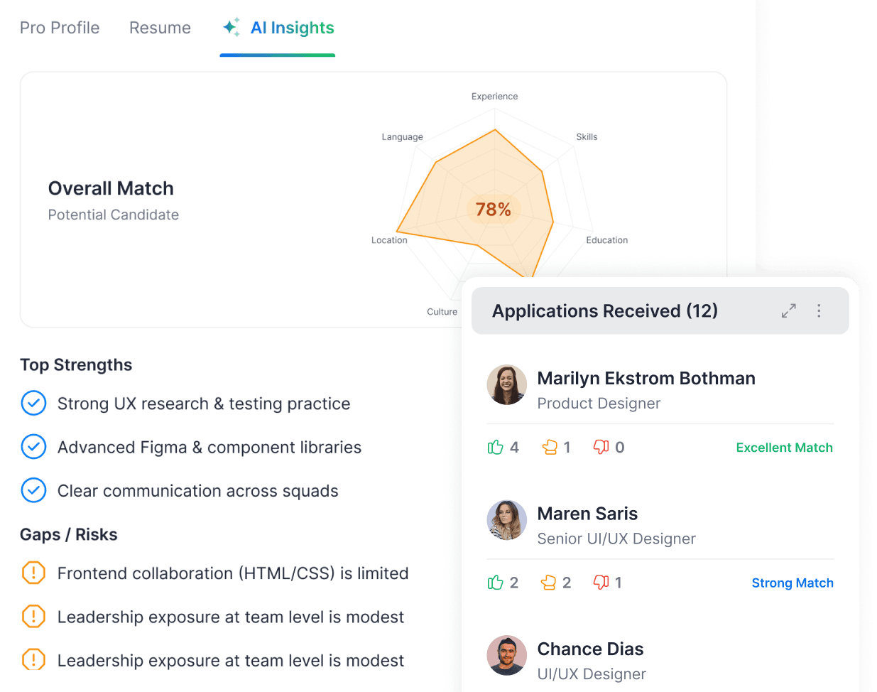The height and width of the screenshot is (692, 877).
Task: Switch to the Pro Profile tab
Action: tap(60, 28)
